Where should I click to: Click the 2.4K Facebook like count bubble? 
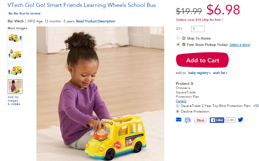coord(230,120)
